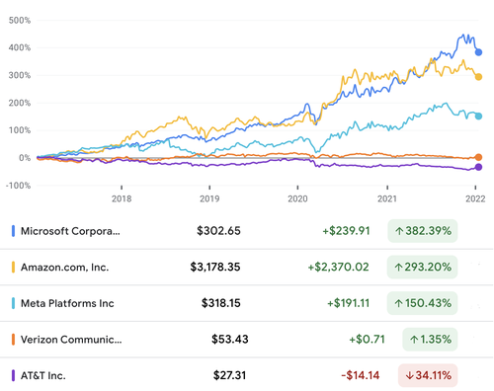Click the $3,178.35 Amazon price
Viewport: 494px width, 391px height.
215,267
